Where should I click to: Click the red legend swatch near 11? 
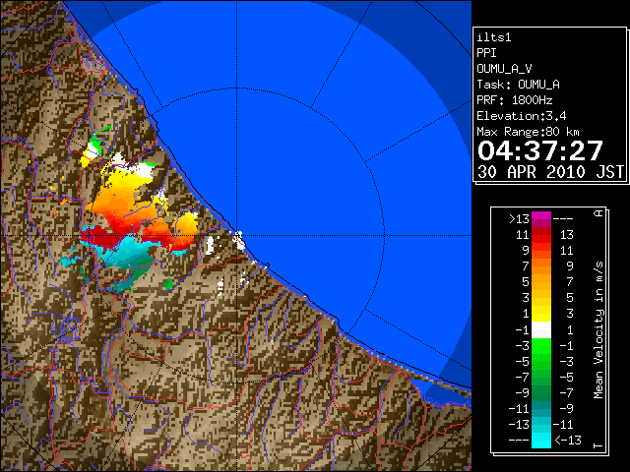(541, 235)
